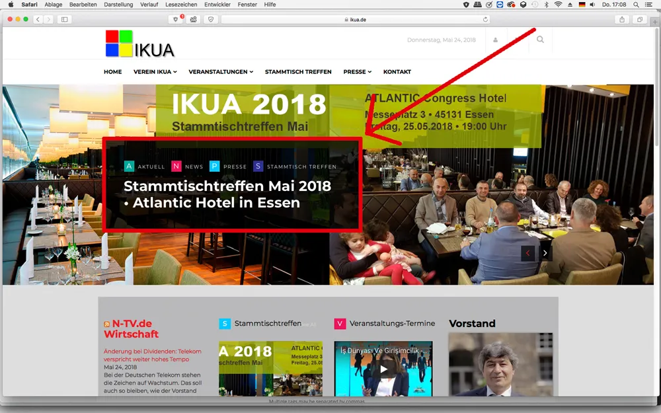Open the STAMMTISCH TREFFEN tag in the slider
661x413 pixels.
[295, 167]
